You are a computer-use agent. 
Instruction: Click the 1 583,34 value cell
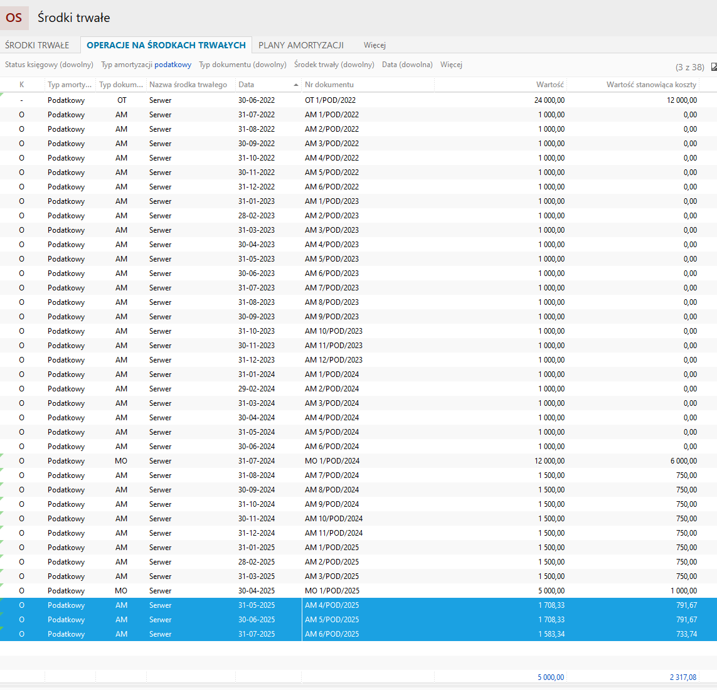(551, 634)
